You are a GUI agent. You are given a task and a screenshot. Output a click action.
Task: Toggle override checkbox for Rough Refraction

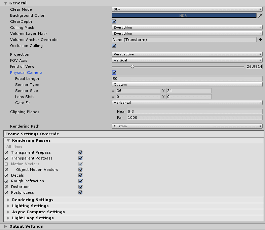(6, 181)
